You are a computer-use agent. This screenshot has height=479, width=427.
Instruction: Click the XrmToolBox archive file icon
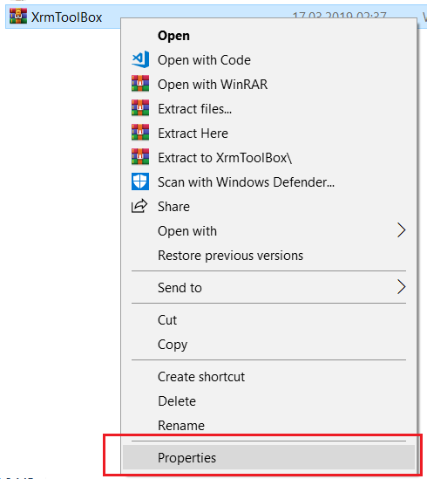(x=18, y=17)
